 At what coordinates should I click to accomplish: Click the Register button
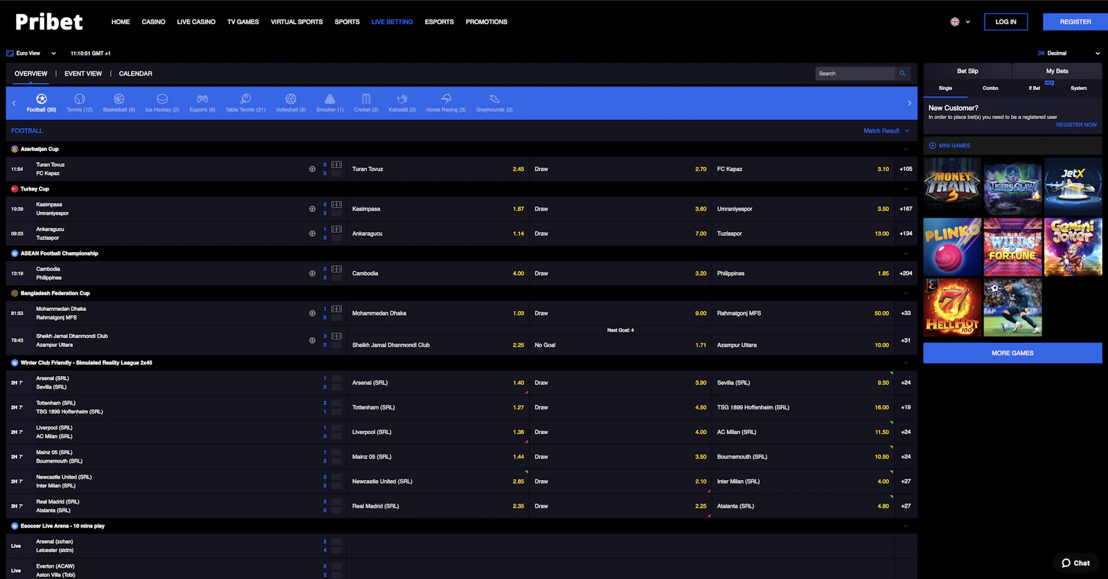point(1075,22)
